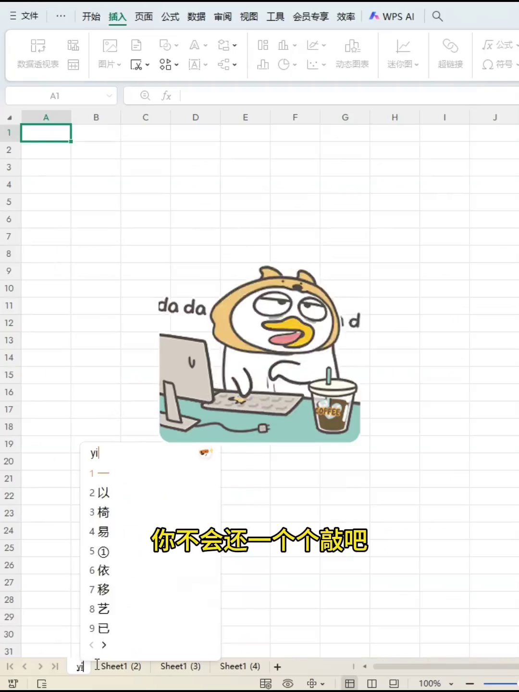Insert a 超链接 hyperlink

coord(450,53)
